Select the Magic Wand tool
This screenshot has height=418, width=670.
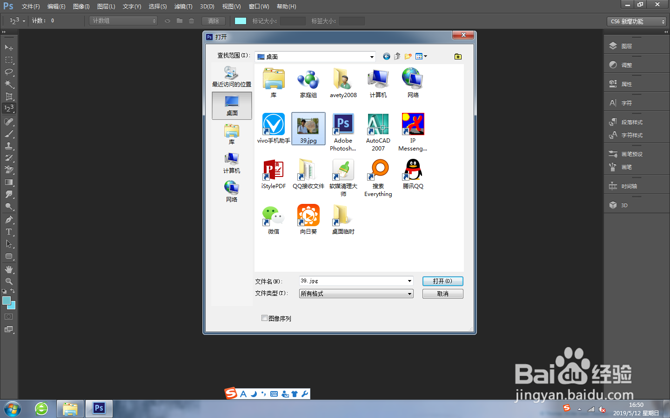click(x=9, y=84)
